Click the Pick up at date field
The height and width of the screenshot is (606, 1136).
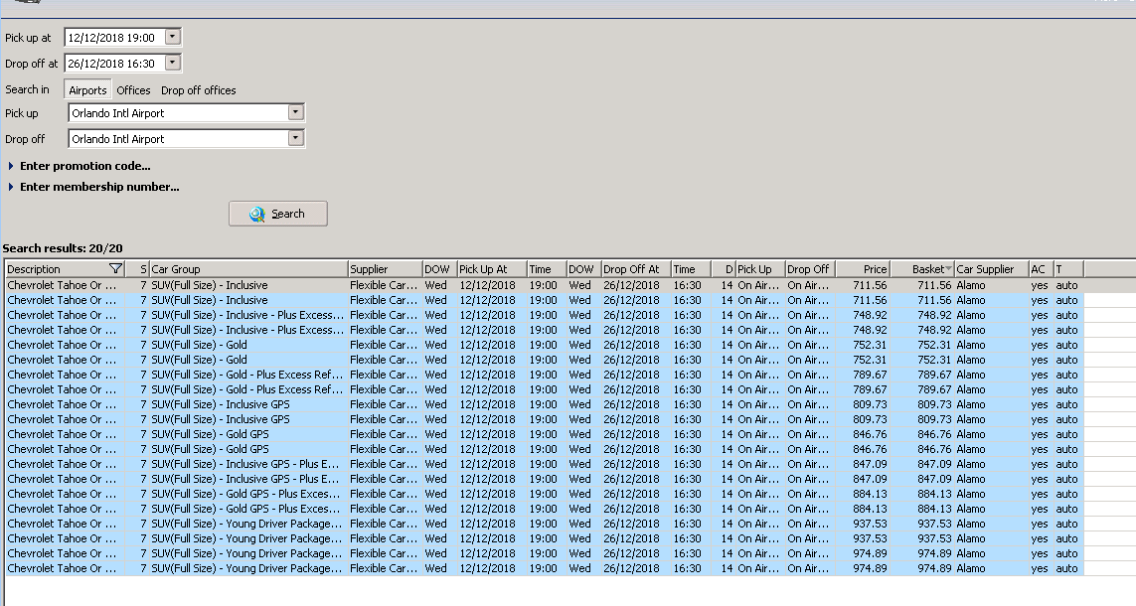[x=111, y=37]
